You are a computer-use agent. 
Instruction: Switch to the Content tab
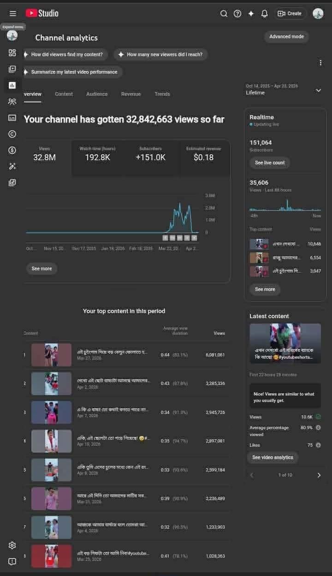[x=64, y=94]
